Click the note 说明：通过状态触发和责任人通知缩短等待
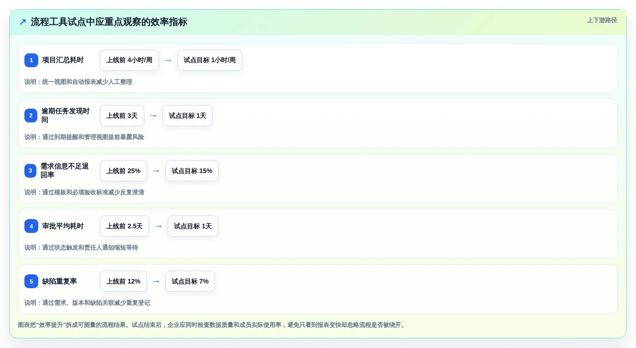 (x=81, y=248)
